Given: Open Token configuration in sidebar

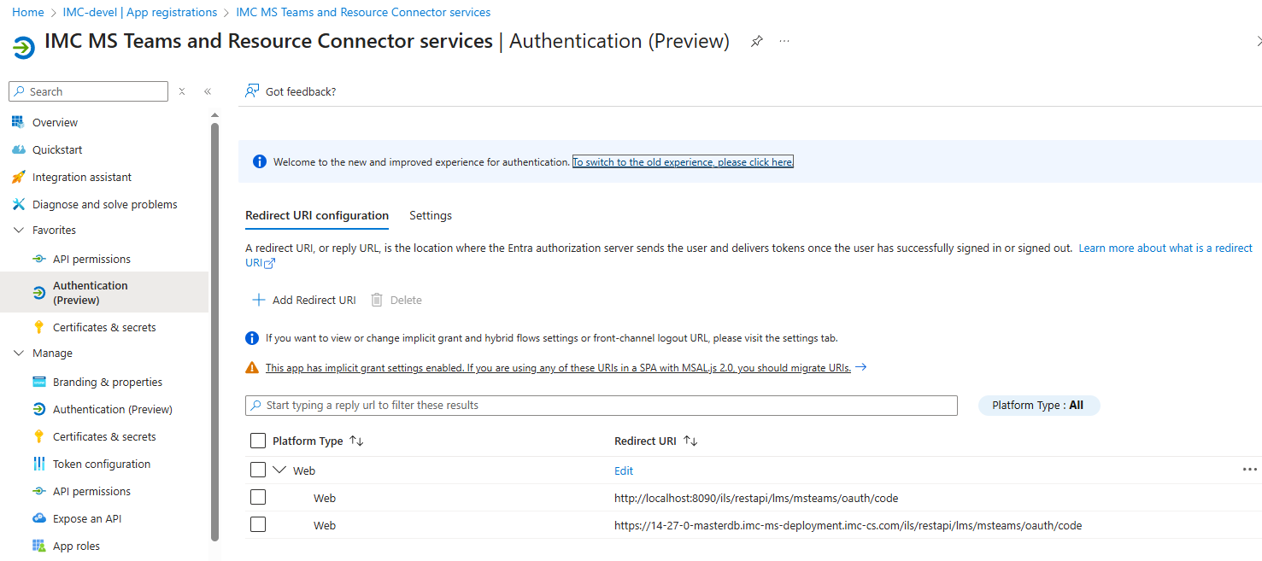Looking at the screenshot, I should [x=101, y=465].
